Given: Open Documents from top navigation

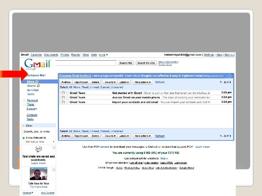Looking at the screenshot, I should (51, 55).
